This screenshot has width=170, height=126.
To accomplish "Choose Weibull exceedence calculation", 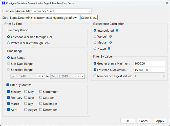I will (95, 36).
